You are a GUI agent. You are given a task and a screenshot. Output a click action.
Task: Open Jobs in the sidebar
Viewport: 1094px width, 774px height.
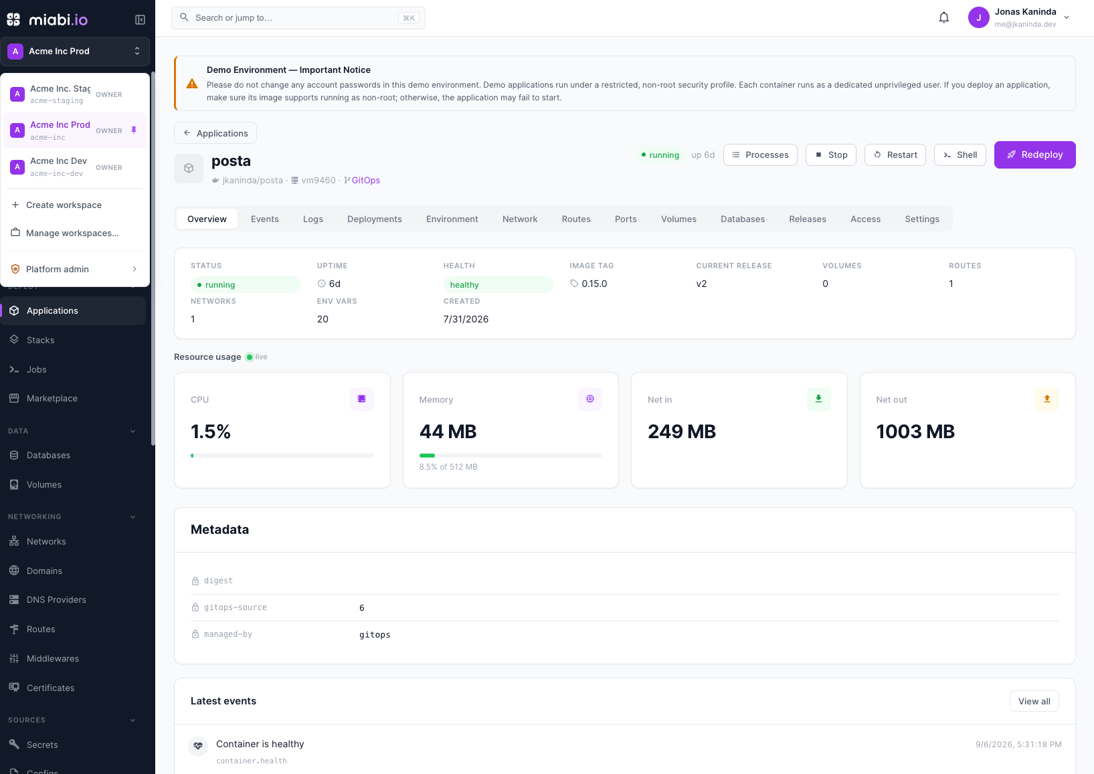(73, 369)
